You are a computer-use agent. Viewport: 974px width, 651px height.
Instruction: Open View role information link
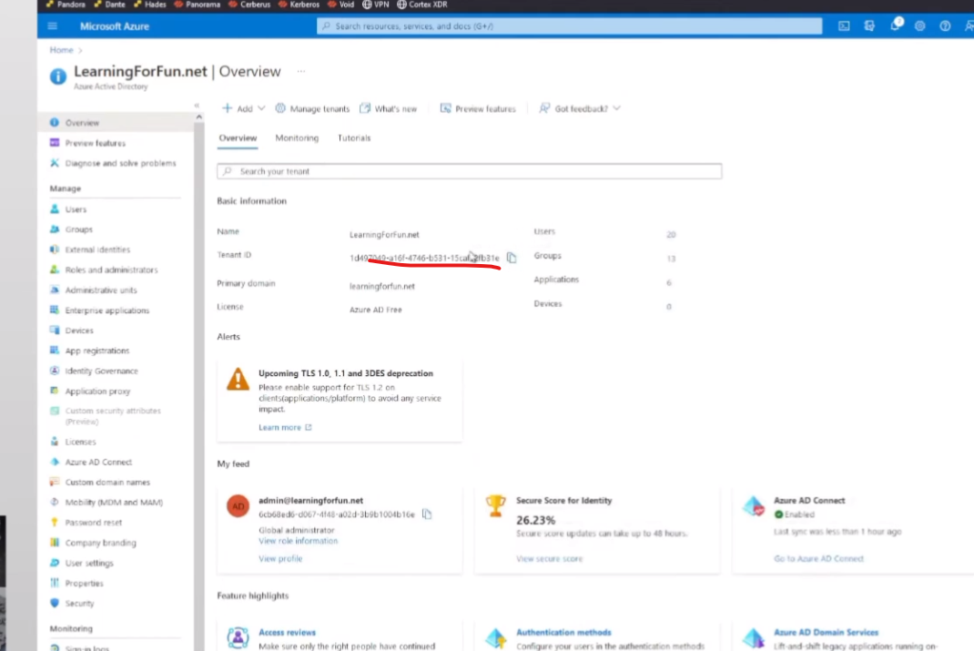pos(299,541)
